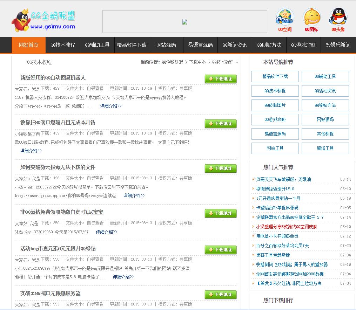Open article 实战3389端口无限爆服务器

(x=51, y=294)
